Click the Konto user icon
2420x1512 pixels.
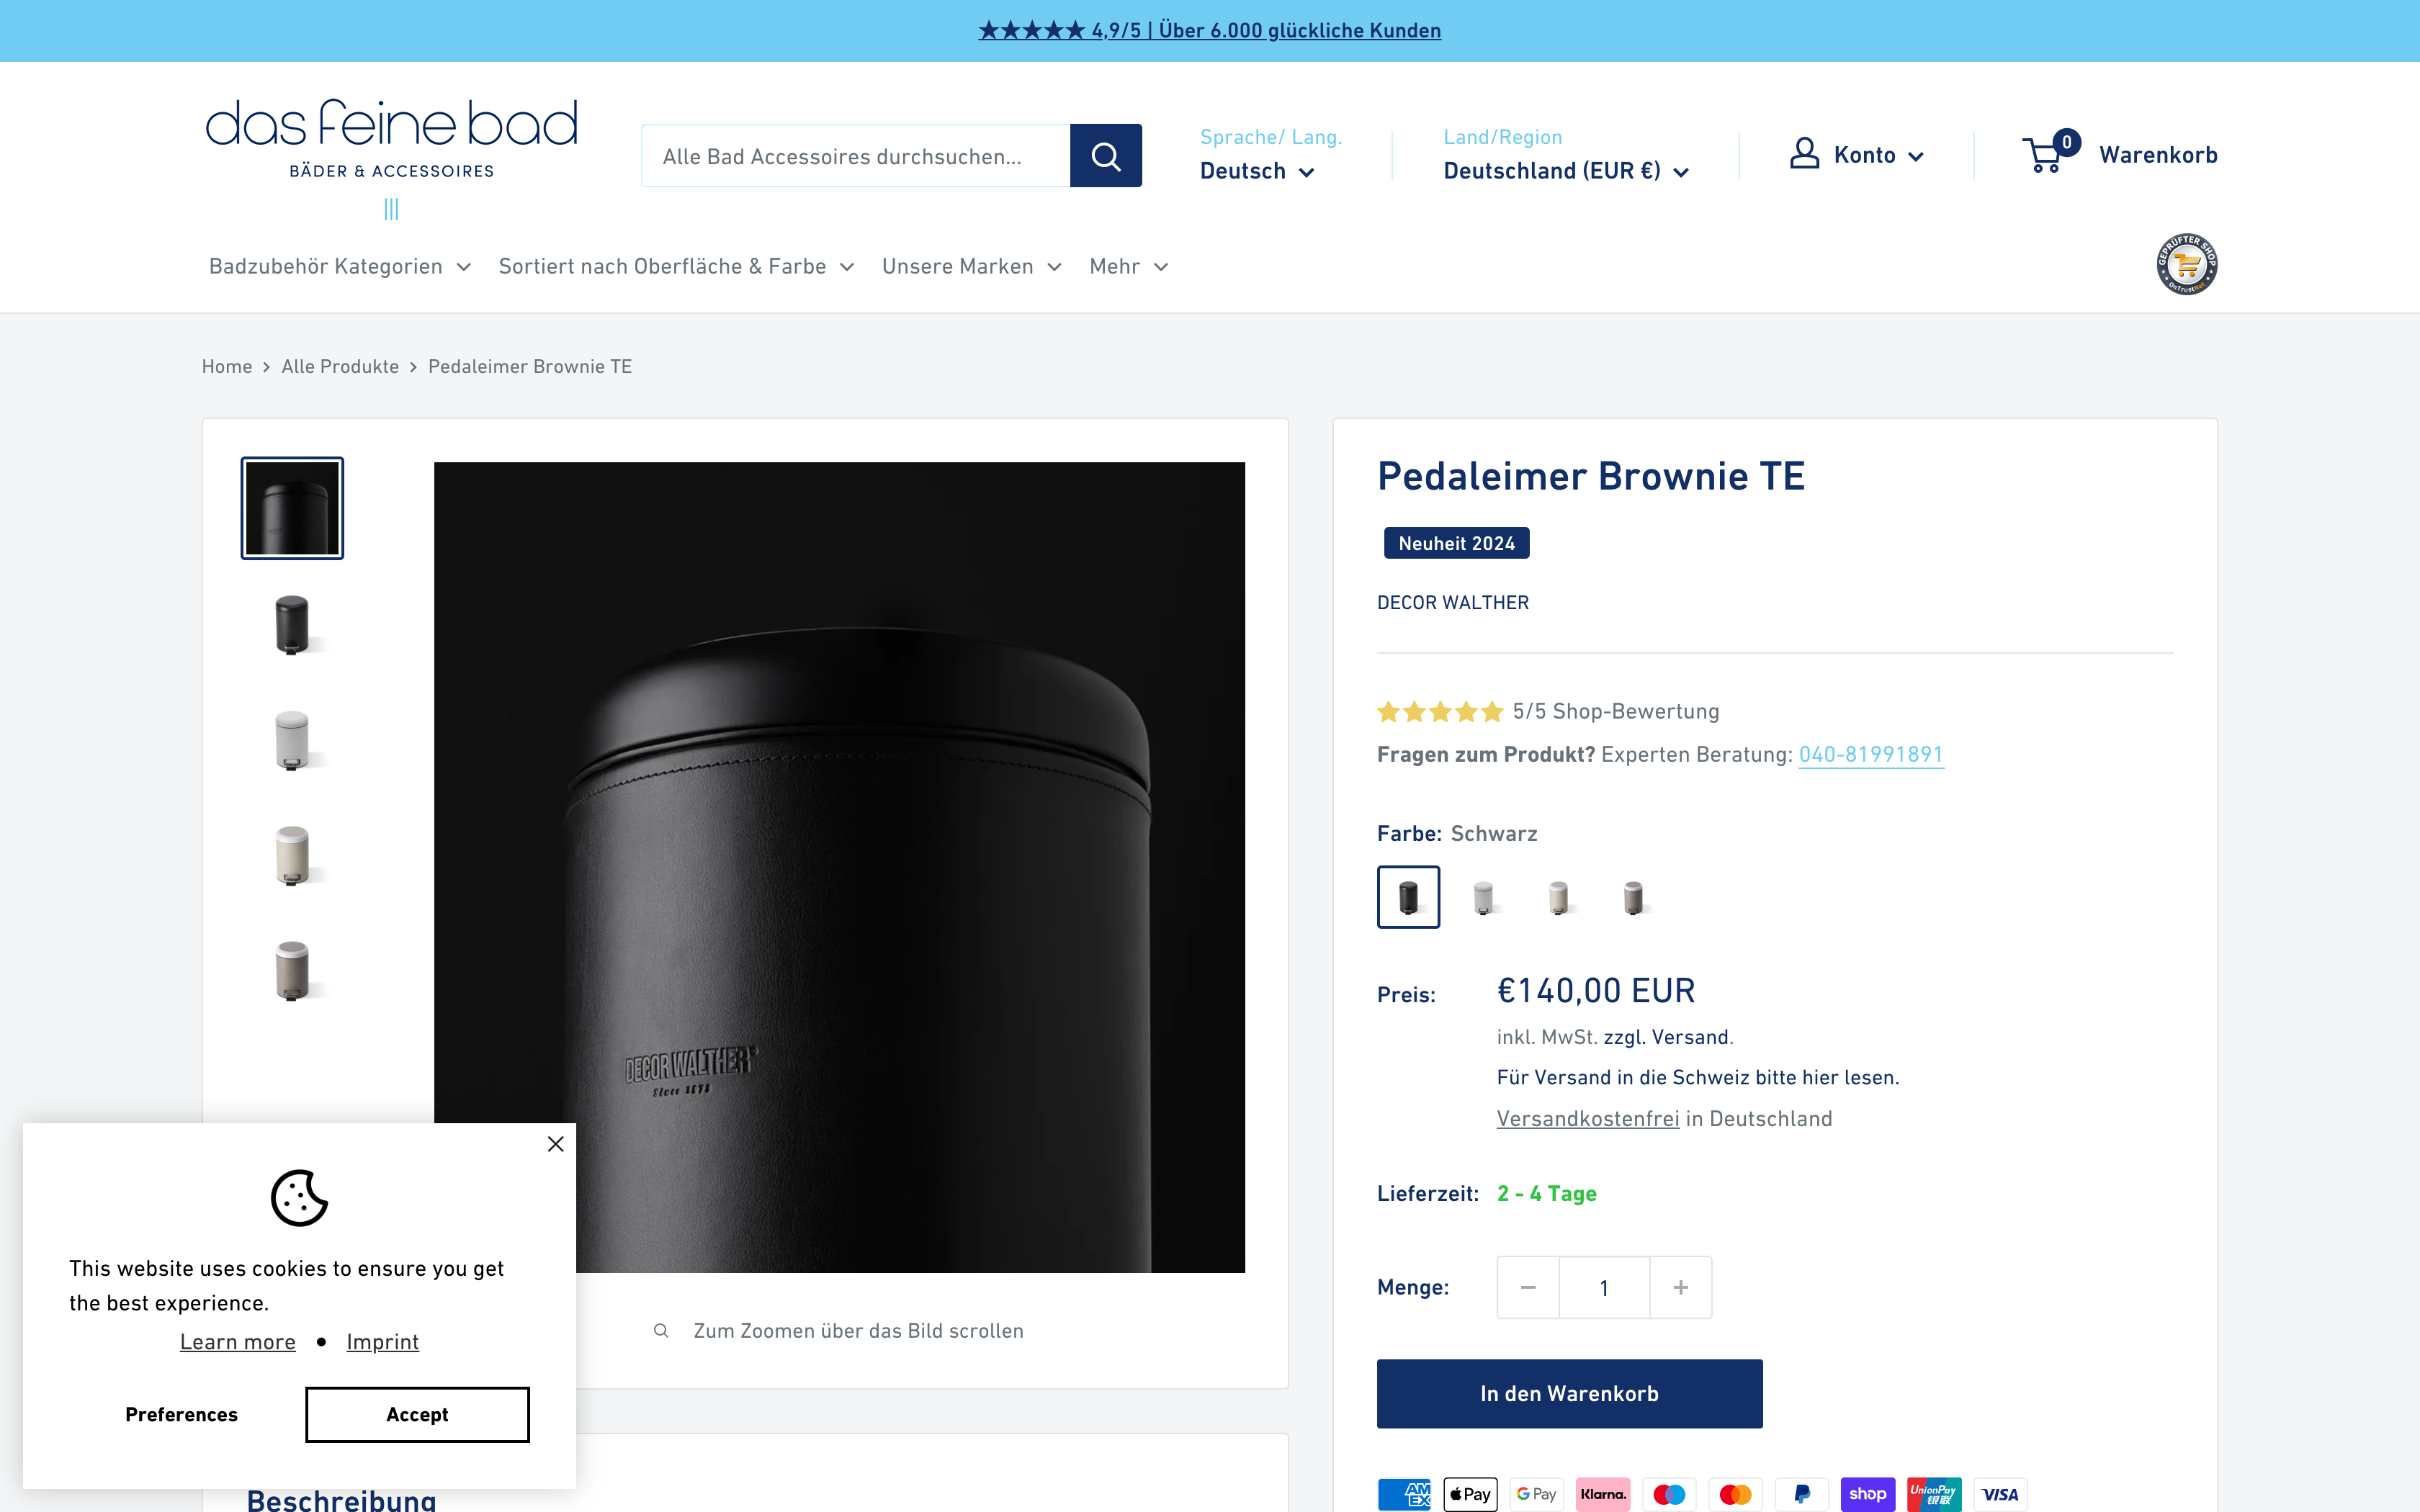coord(1804,154)
